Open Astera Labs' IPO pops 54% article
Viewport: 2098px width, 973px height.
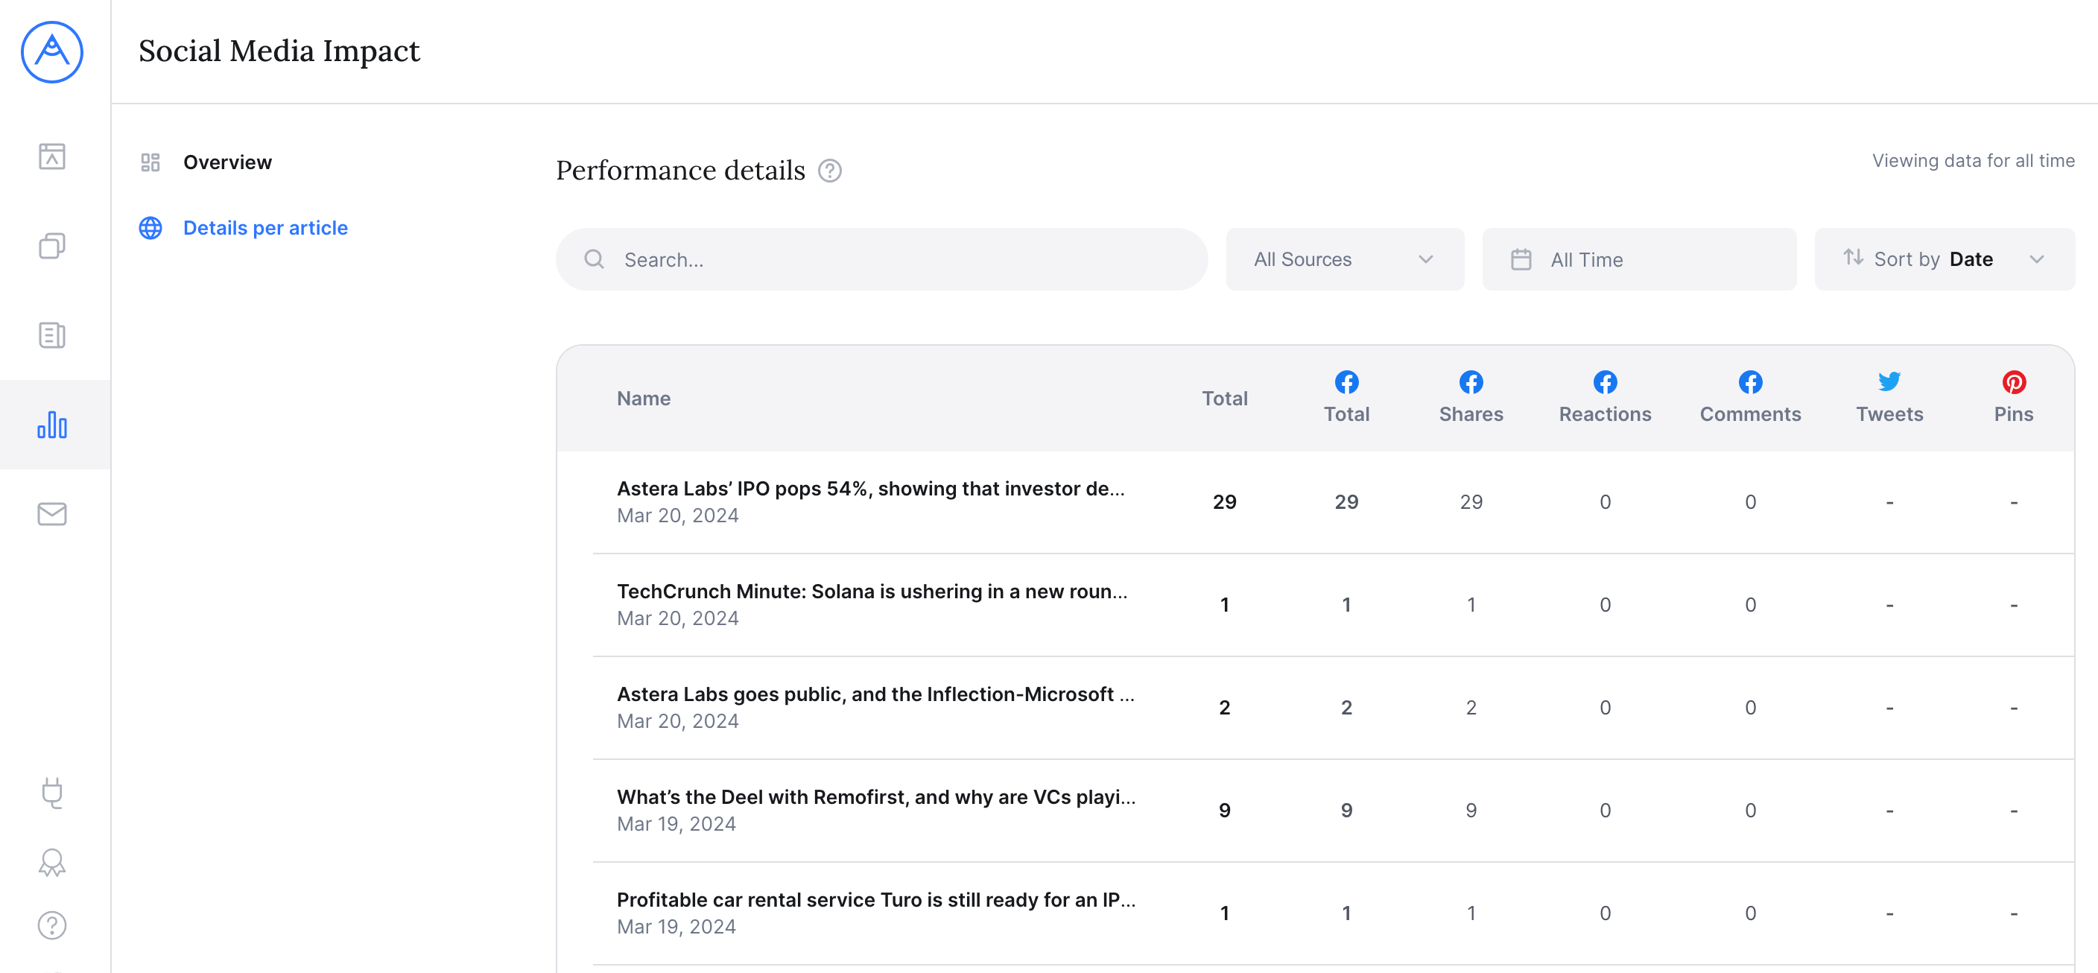click(871, 489)
